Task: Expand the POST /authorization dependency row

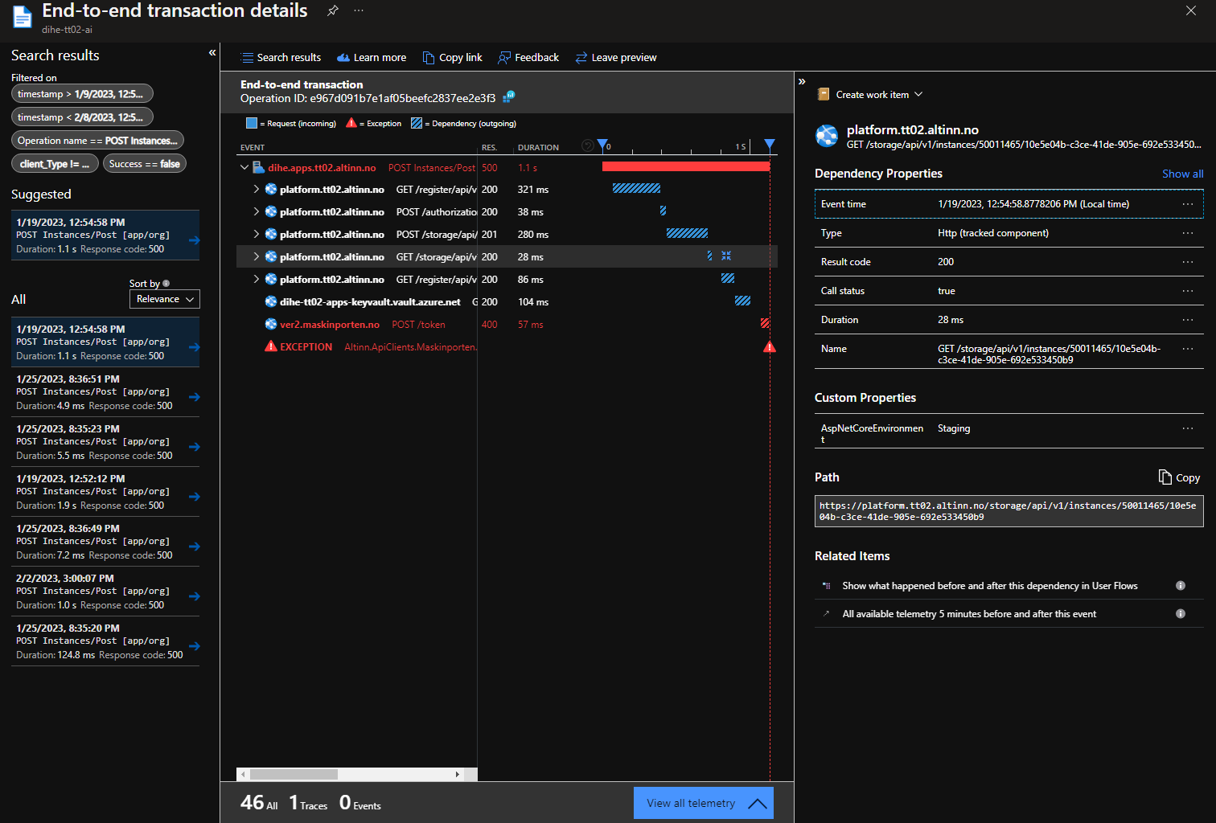Action: pyautogui.click(x=257, y=212)
